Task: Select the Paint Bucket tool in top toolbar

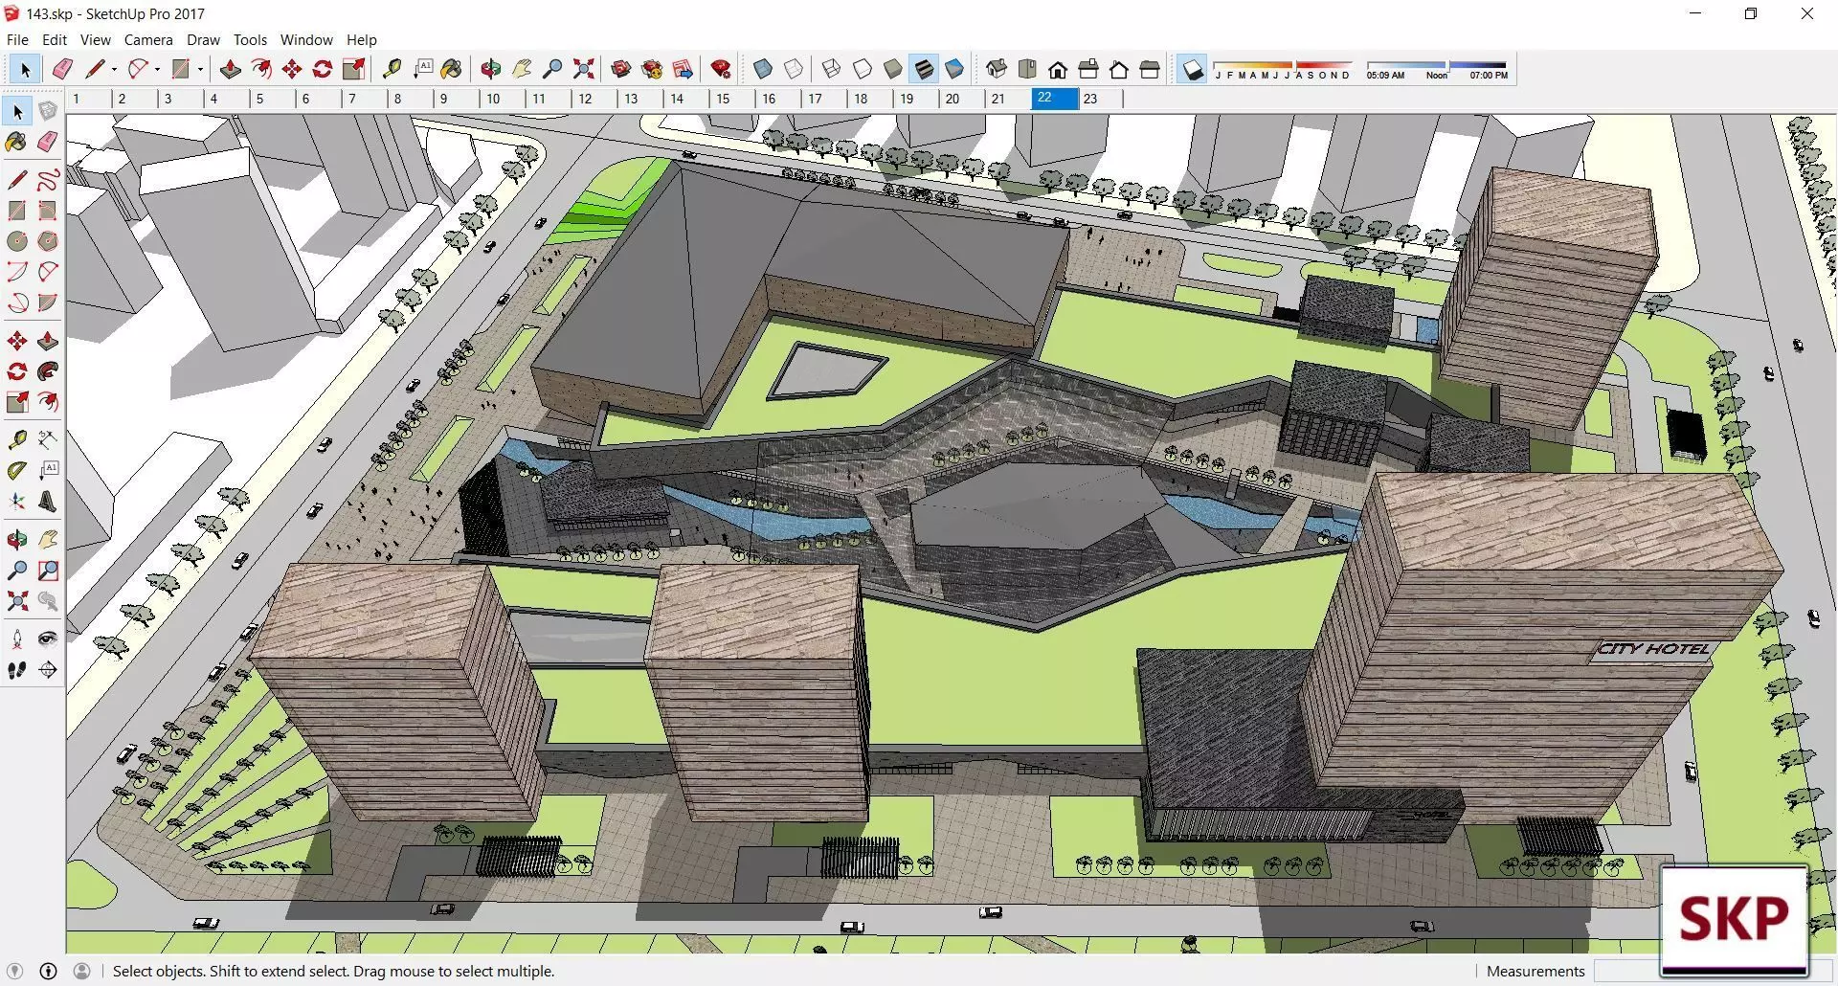Action: click(x=452, y=69)
